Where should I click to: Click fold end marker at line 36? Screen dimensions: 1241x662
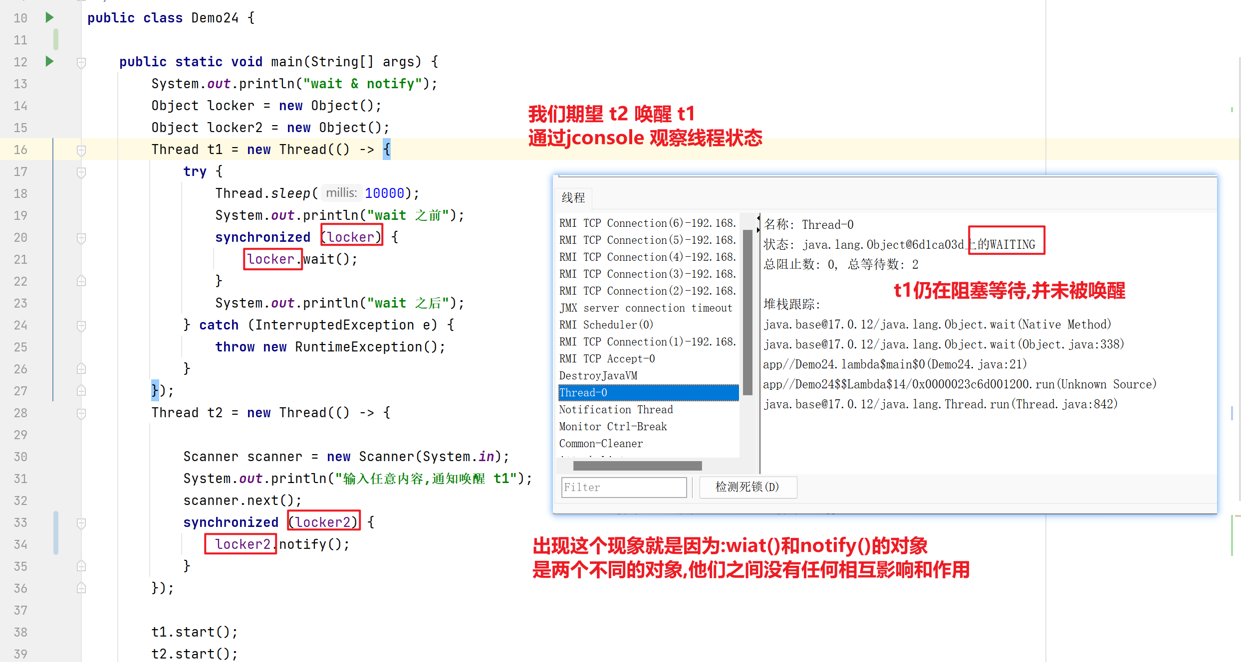81,588
